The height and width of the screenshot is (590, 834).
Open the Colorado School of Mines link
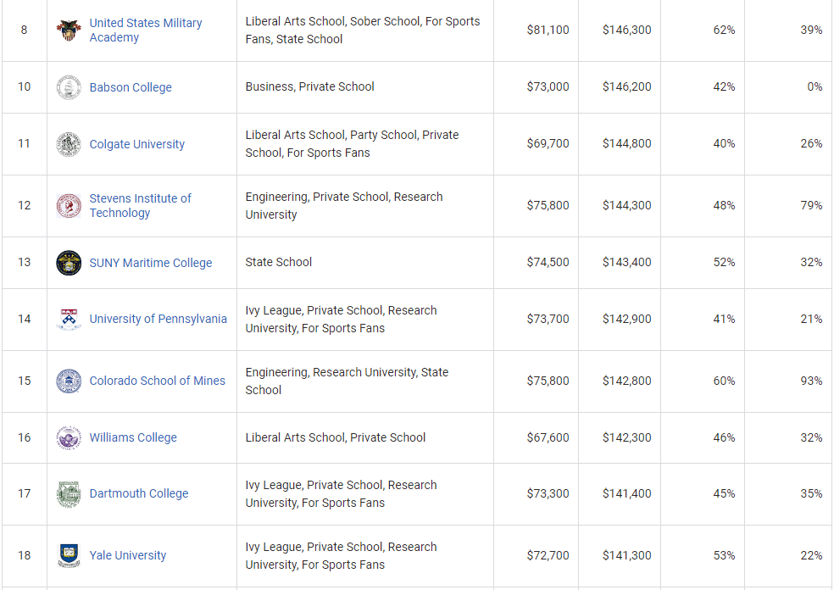[x=158, y=381]
